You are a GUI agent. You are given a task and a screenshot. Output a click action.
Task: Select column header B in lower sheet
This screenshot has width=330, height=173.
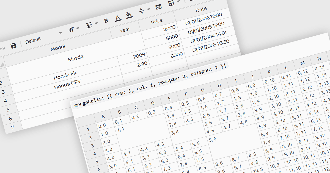point(120,112)
